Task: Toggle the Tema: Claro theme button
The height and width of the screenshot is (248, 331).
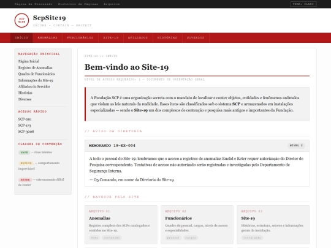Action: tap(303, 4)
